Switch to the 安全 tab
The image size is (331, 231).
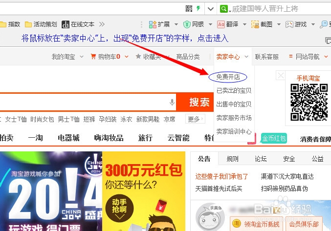289,159
